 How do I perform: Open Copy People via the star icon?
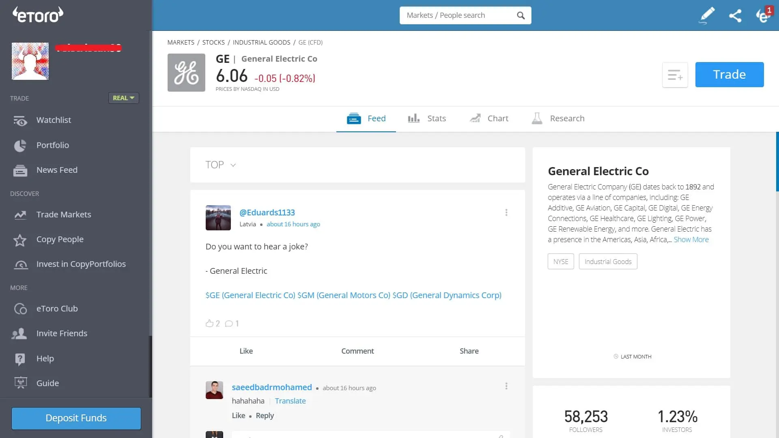click(20, 240)
